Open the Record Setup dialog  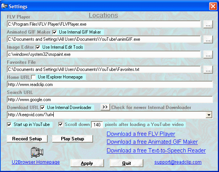27,139
